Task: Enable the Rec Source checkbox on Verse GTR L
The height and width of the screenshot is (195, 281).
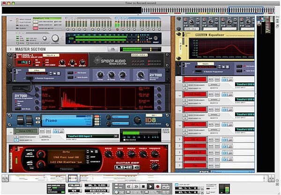Action: tap(125, 140)
